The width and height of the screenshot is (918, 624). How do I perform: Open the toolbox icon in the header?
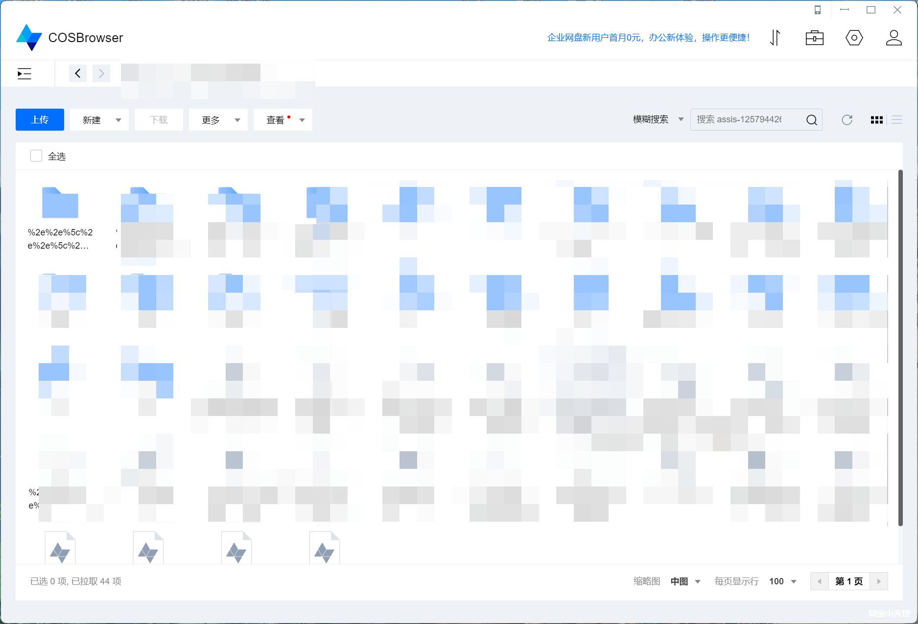click(814, 38)
